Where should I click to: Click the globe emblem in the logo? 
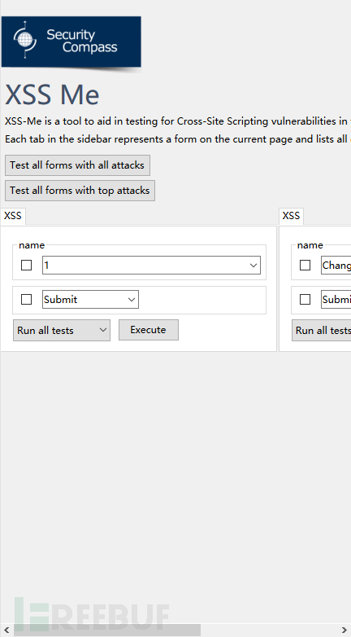coord(25,40)
